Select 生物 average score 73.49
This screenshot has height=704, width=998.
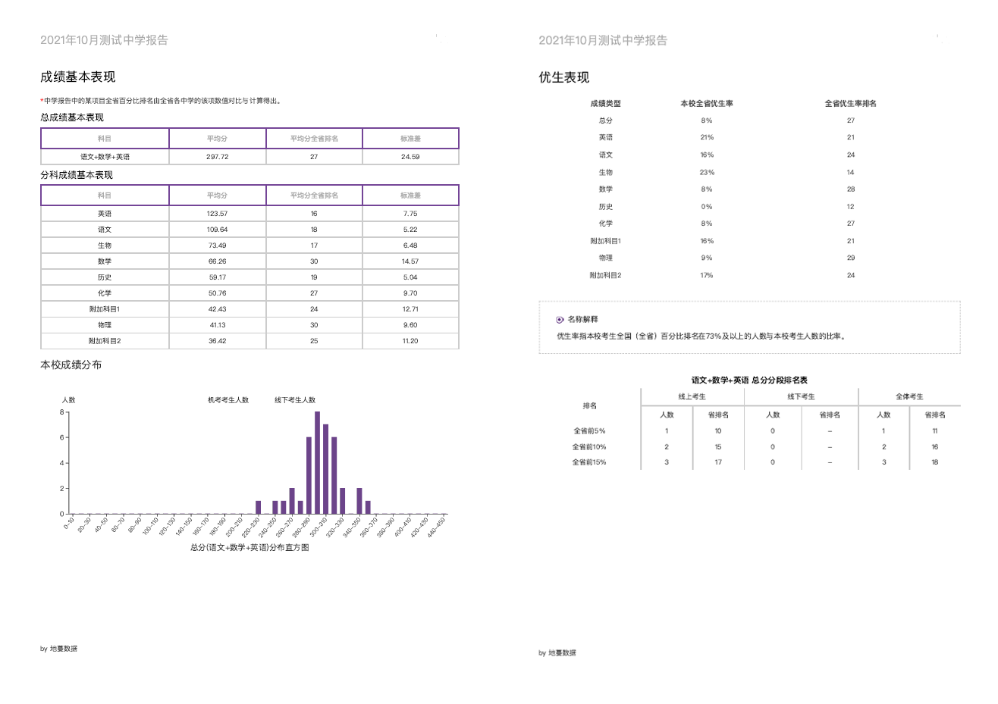tap(217, 246)
